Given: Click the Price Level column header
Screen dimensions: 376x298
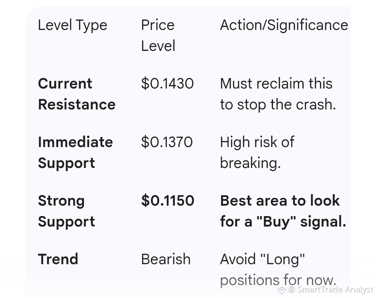Looking at the screenshot, I should (158, 36).
